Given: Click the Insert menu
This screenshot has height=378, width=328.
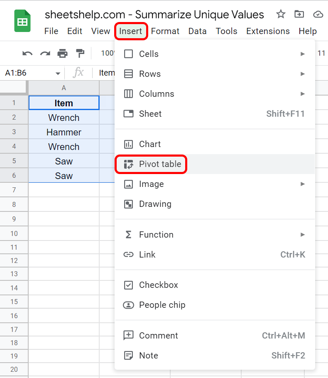Looking at the screenshot, I should [131, 31].
